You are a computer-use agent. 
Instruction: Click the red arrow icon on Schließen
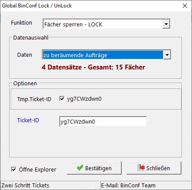coord(141,168)
